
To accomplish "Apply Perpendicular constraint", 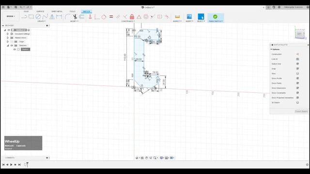I will click(x=125, y=17).
